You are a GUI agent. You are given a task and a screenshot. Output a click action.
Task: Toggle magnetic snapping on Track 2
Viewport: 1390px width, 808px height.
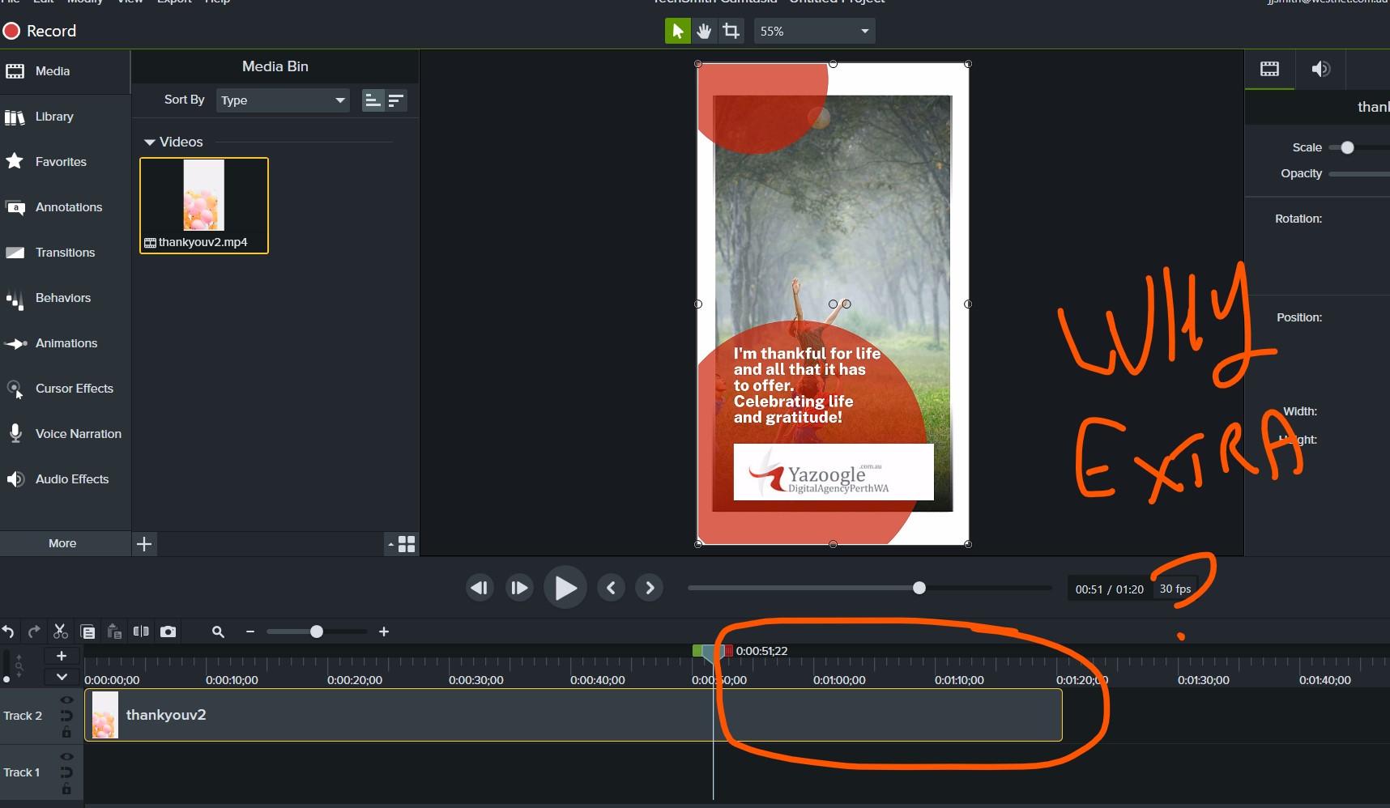click(66, 716)
